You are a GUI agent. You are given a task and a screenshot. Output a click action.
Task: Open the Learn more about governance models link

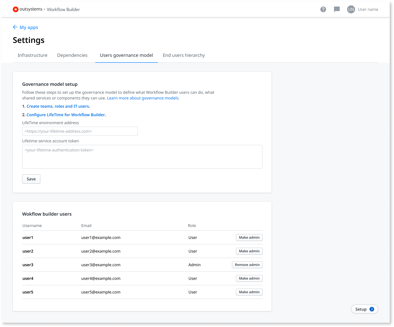(x=142, y=98)
